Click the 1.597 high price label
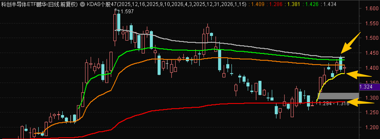The width and height of the screenshot is (380, 139). [128, 11]
